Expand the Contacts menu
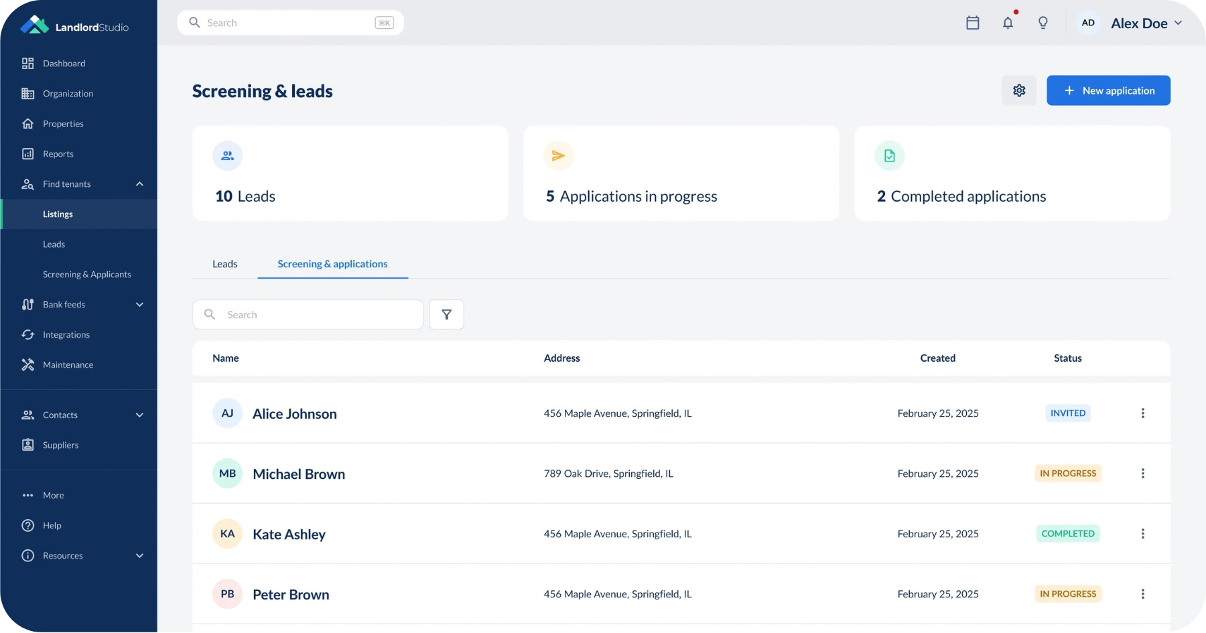Screen dimensions: 1206x633 (x=139, y=415)
